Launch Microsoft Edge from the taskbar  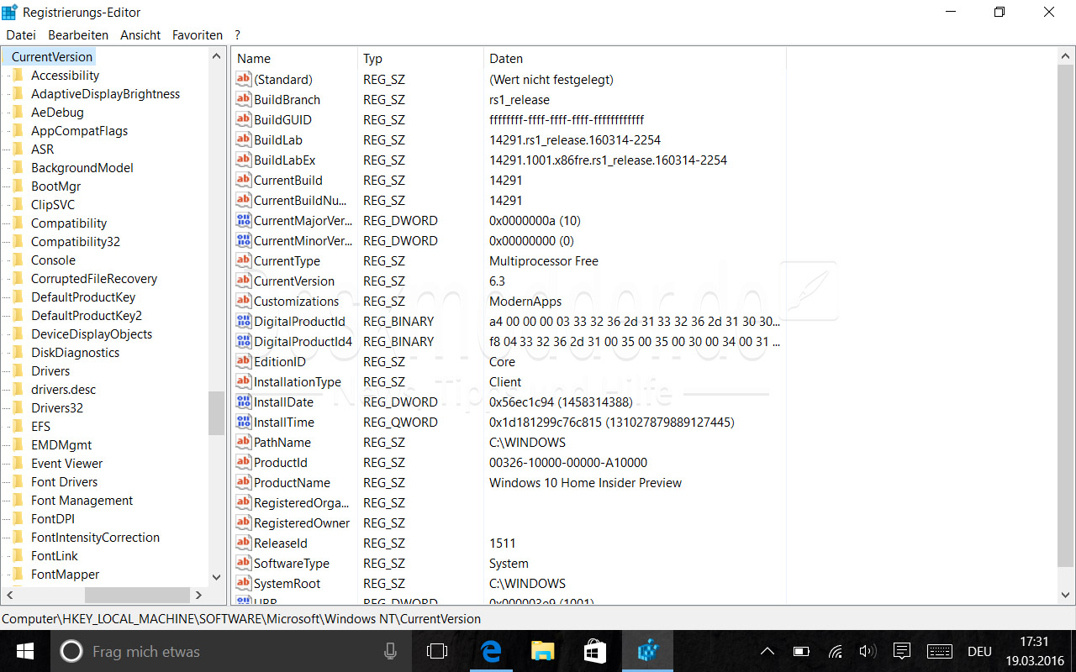point(491,651)
